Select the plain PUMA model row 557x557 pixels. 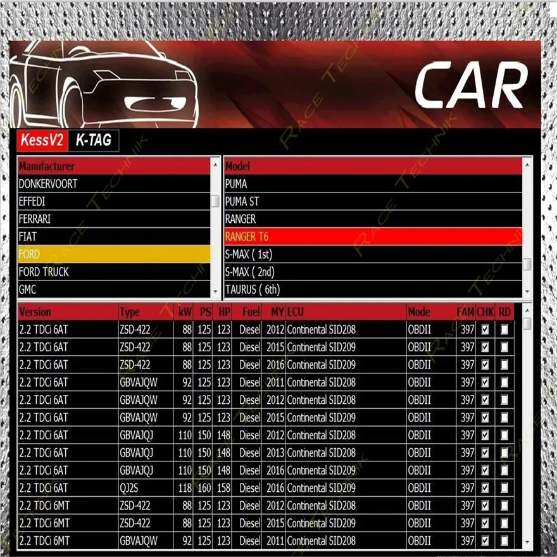pyautogui.click(x=373, y=184)
